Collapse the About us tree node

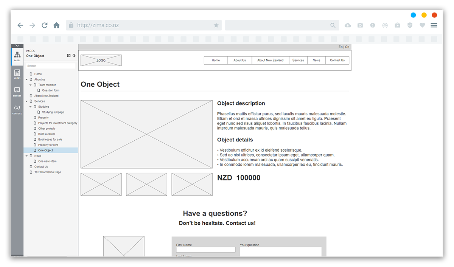(x=26, y=79)
